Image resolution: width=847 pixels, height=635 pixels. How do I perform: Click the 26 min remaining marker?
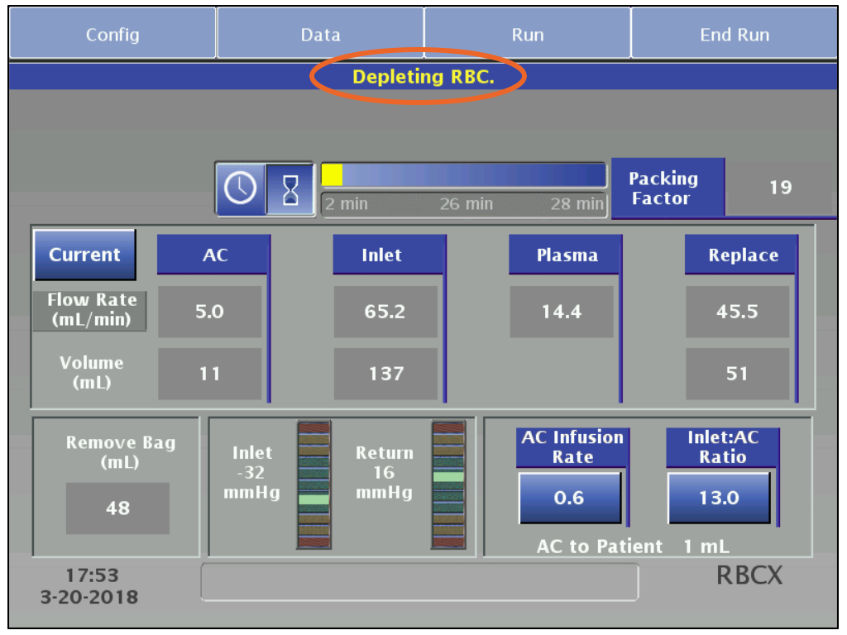tap(466, 204)
